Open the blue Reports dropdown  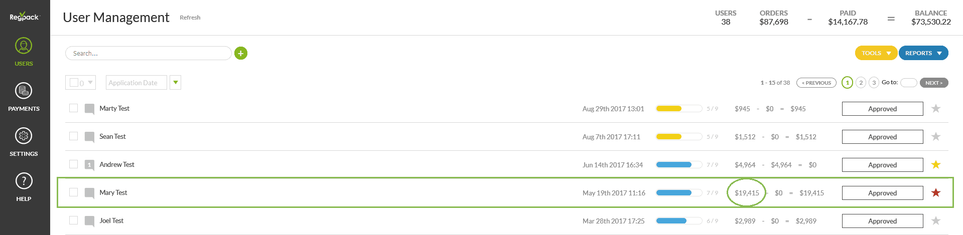(x=923, y=53)
